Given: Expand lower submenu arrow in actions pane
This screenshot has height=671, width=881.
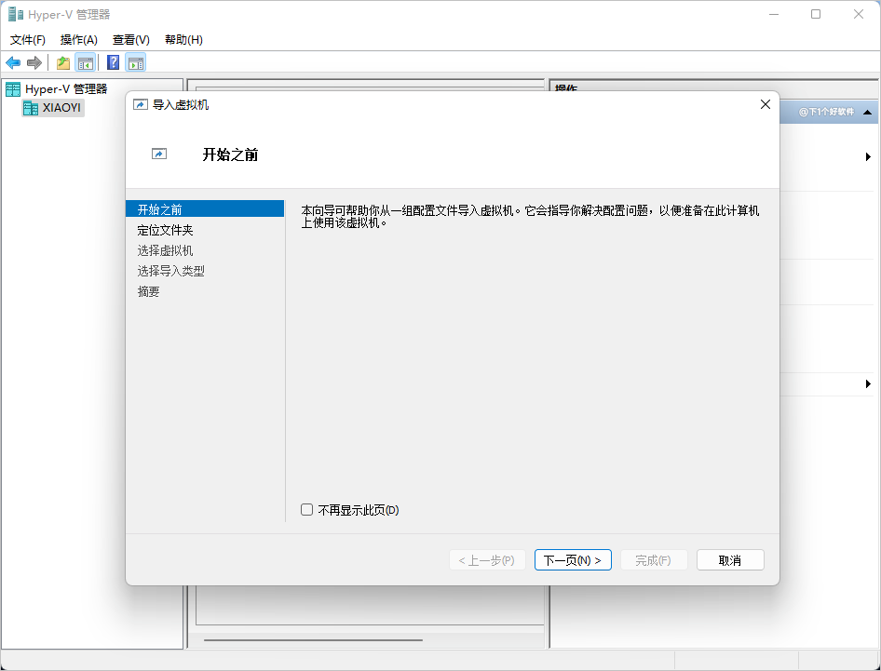Looking at the screenshot, I should click(868, 384).
